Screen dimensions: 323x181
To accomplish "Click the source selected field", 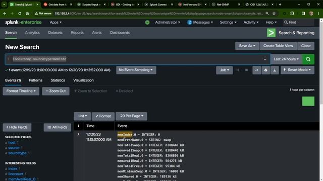I will [14, 148].
